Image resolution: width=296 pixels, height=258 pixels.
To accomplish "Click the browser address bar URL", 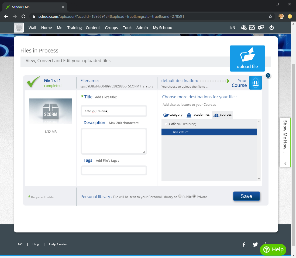I will [x=111, y=16].
